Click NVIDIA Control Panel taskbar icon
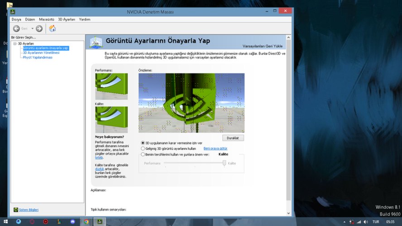Image resolution: width=402 pixels, height=226 pixels. pyautogui.click(x=100, y=221)
